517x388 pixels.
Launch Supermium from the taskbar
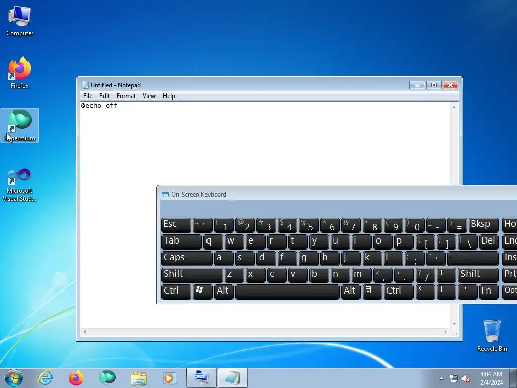tap(108, 378)
